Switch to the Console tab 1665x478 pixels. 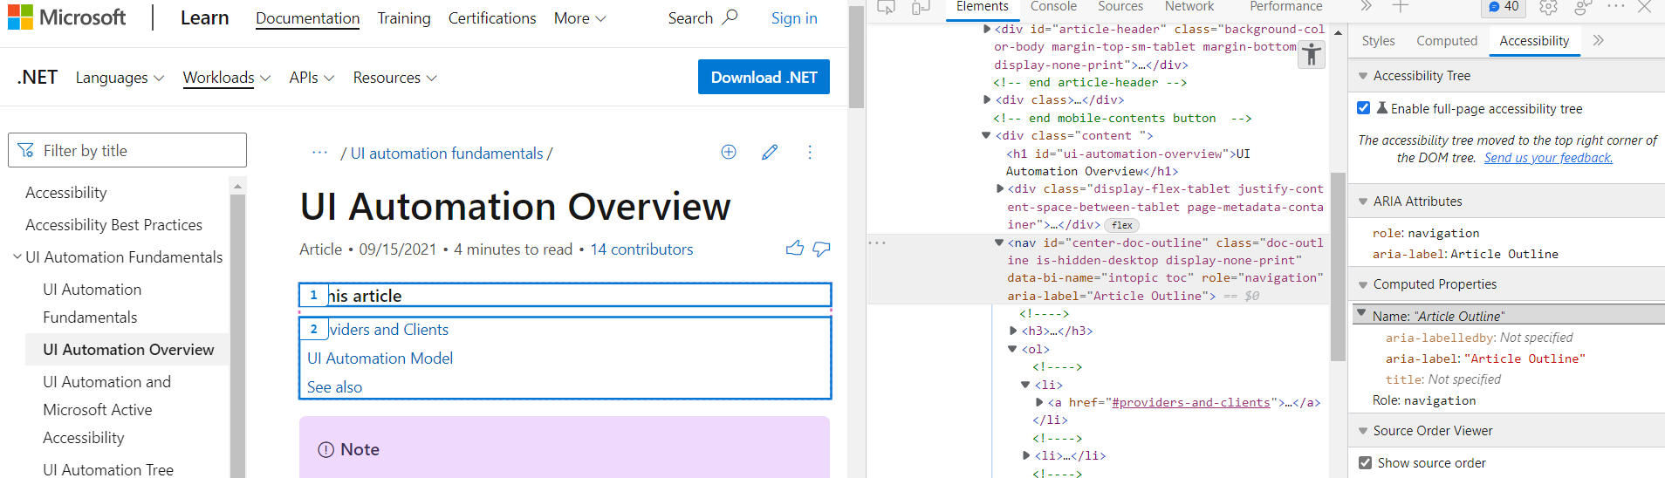tap(1053, 7)
